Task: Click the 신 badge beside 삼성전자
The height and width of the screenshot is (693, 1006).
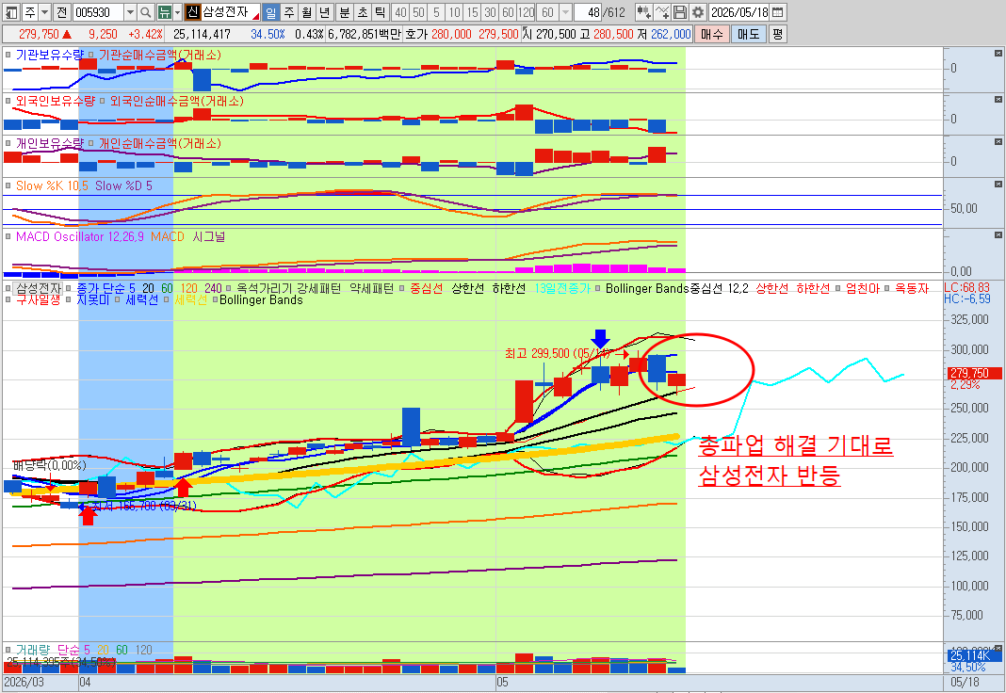Action: [192, 12]
